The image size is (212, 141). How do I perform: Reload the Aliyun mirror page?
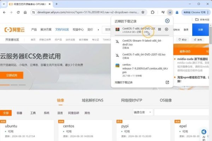[x=18, y=12]
